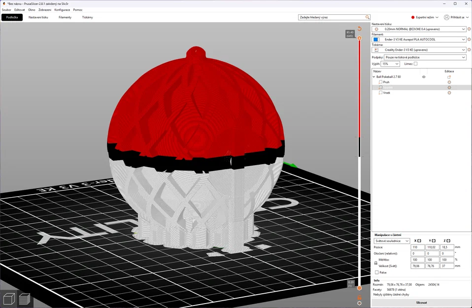The height and width of the screenshot is (308, 472).
Task: Click the filament blue color swatch
Action: pos(376,39)
